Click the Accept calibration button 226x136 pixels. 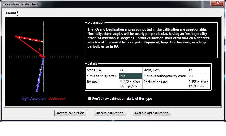71,113
